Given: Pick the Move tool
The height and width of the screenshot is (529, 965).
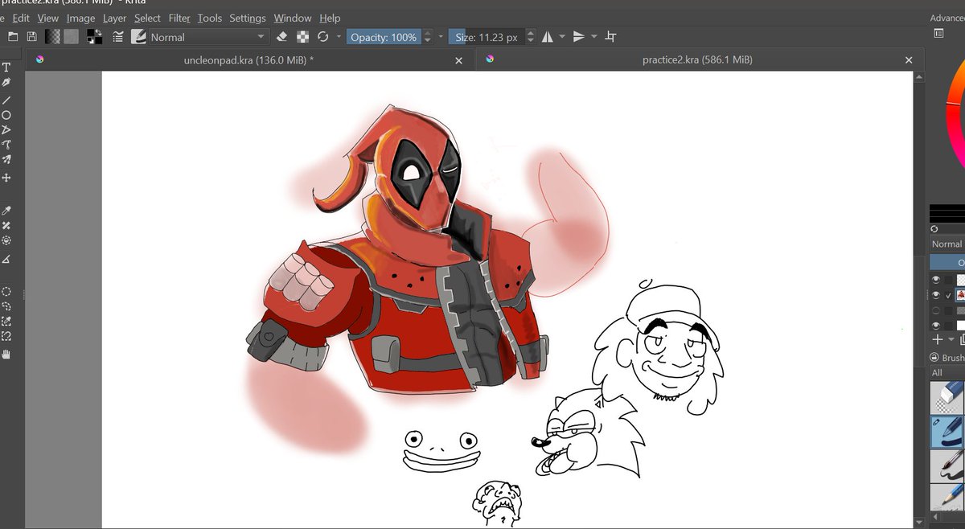Looking at the screenshot, I should pyautogui.click(x=6, y=178).
